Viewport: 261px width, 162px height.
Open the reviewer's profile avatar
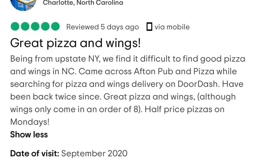(23, 5)
